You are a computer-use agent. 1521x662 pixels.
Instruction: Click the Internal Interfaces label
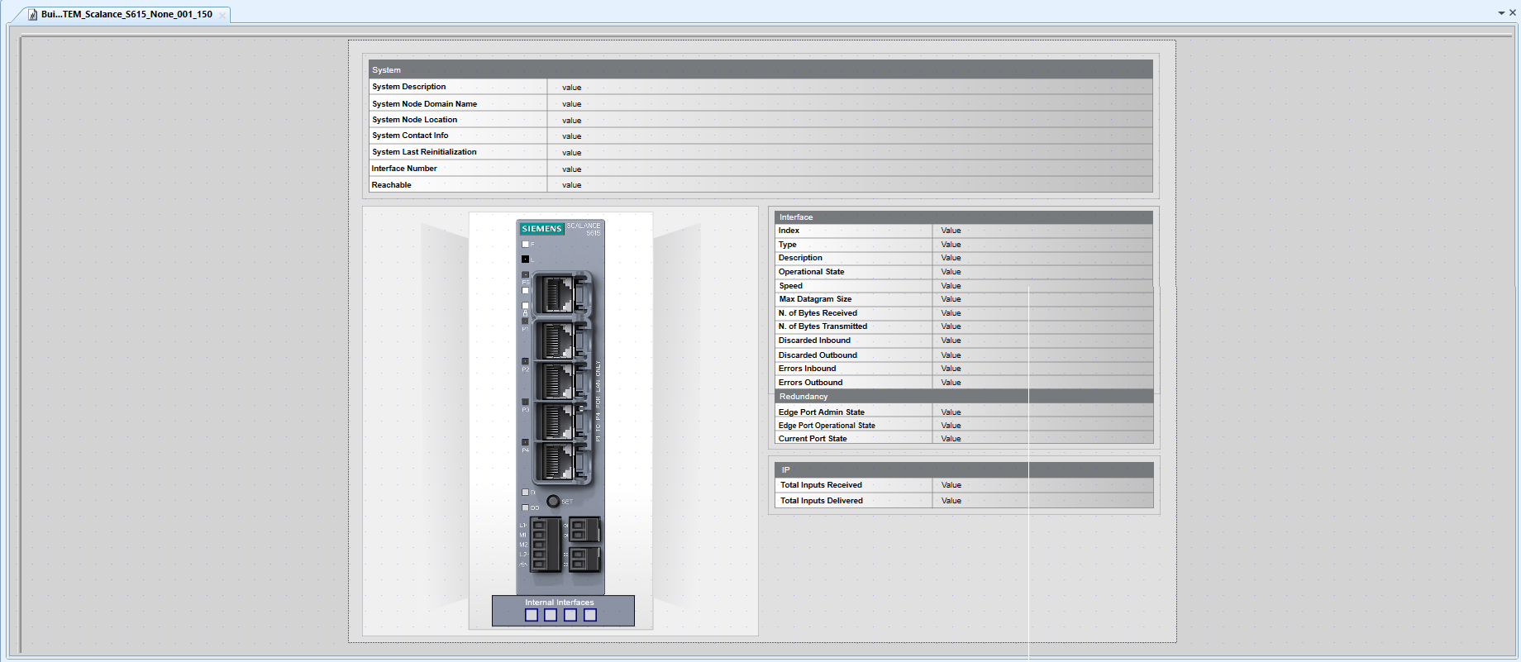pos(559,602)
